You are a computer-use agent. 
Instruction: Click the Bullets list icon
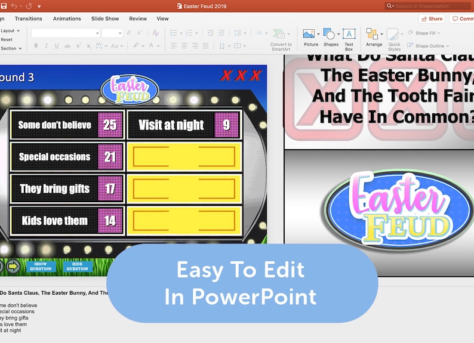[174, 33]
